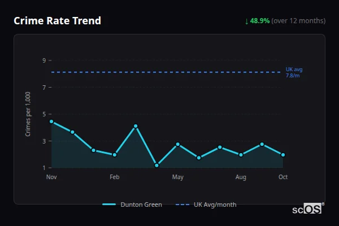Click the y-axis label 1
This screenshot has width=339, height=226.
(44, 168)
